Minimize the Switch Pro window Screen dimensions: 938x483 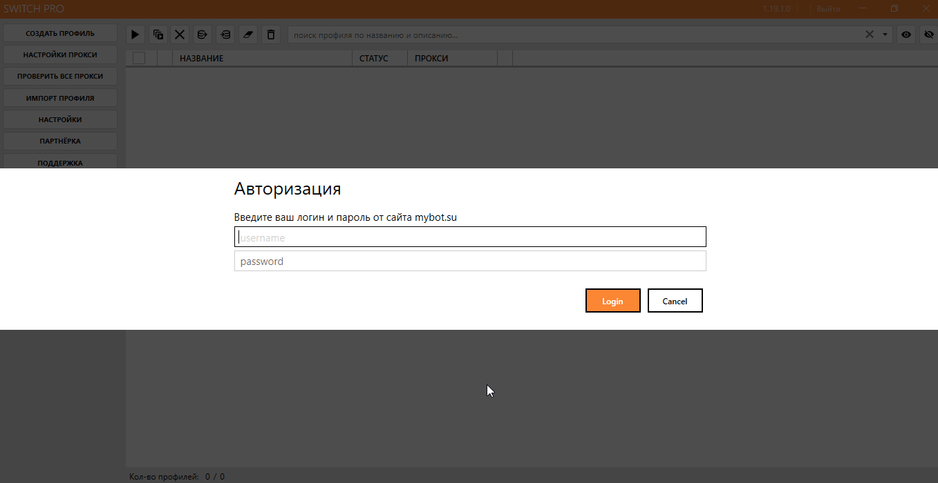pos(863,9)
